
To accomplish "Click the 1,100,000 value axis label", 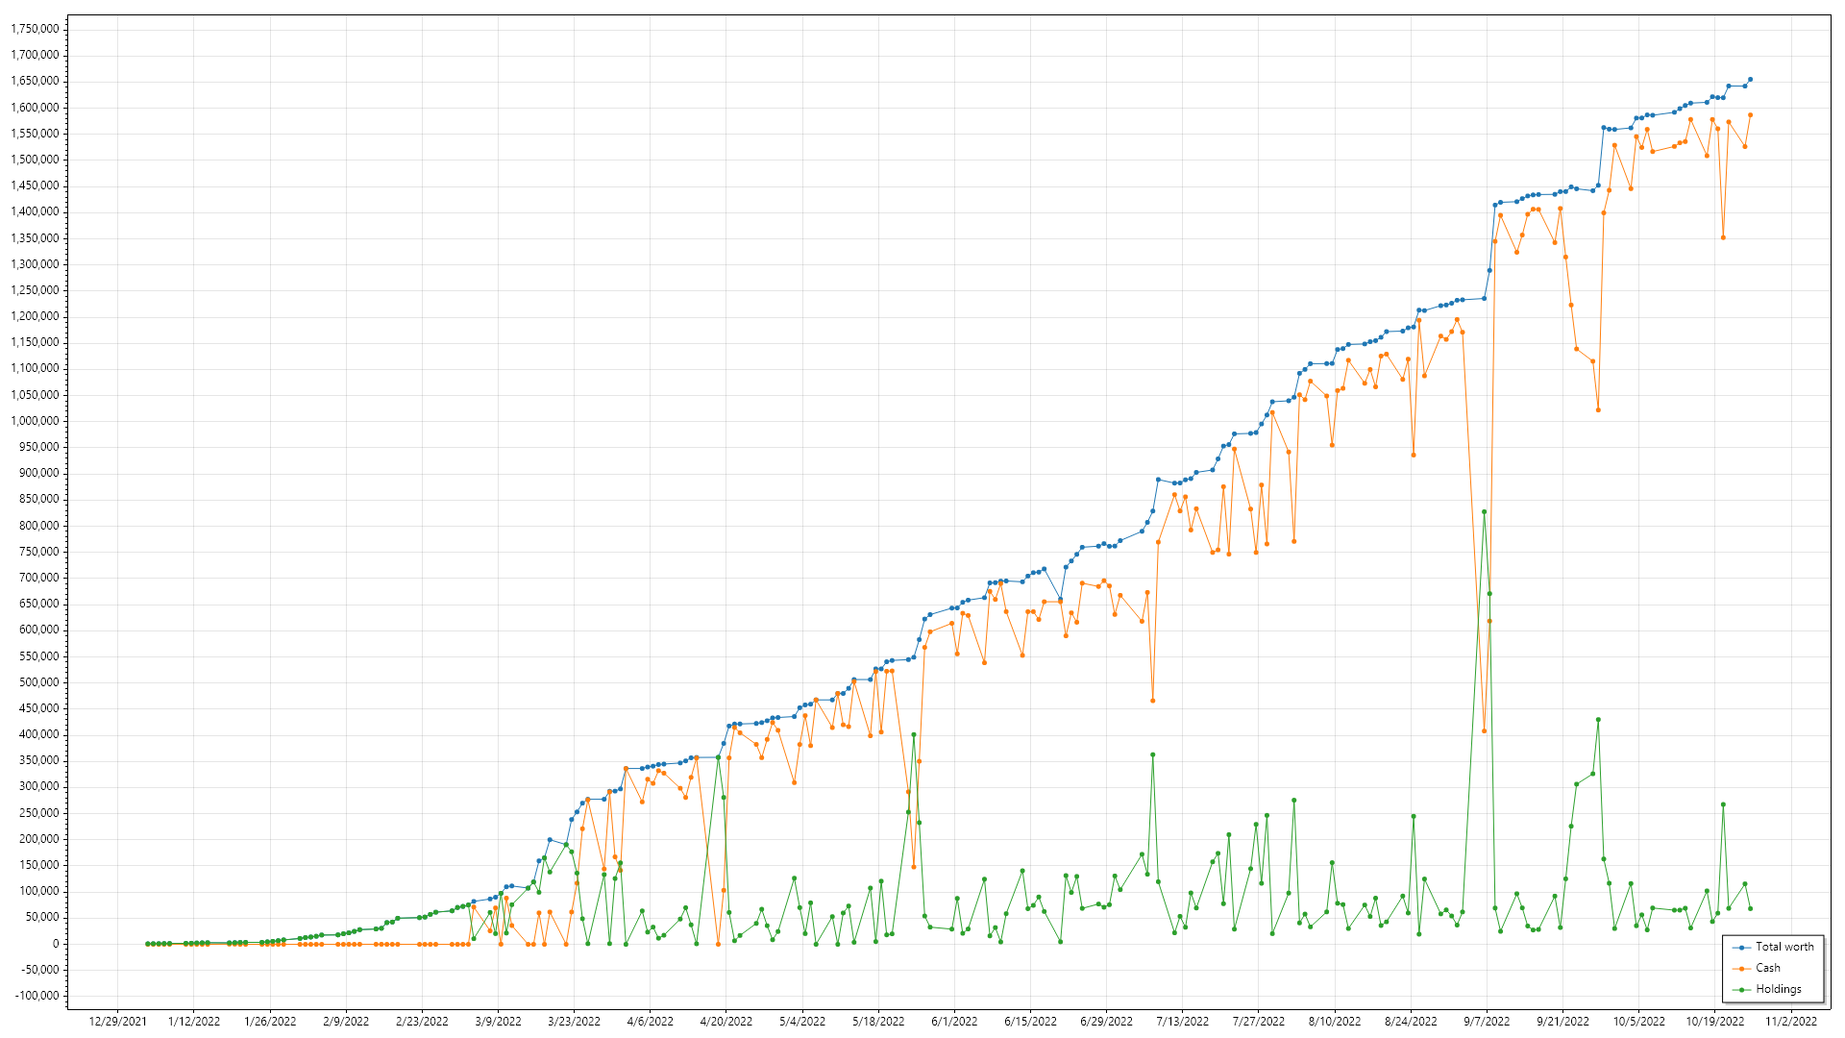I will (x=35, y=368).
